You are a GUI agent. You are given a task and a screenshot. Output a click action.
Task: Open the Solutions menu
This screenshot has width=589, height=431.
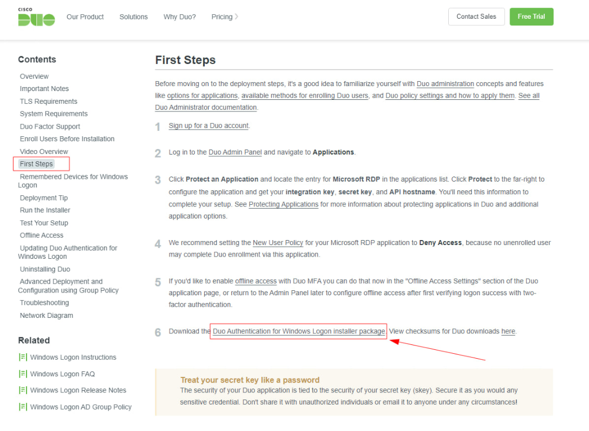pyautogui.click(x=134, y=17)
